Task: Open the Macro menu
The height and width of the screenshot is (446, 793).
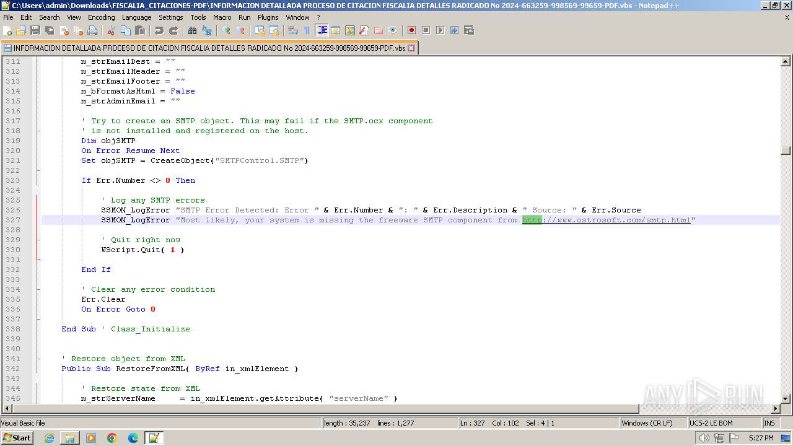Action: 222,17
